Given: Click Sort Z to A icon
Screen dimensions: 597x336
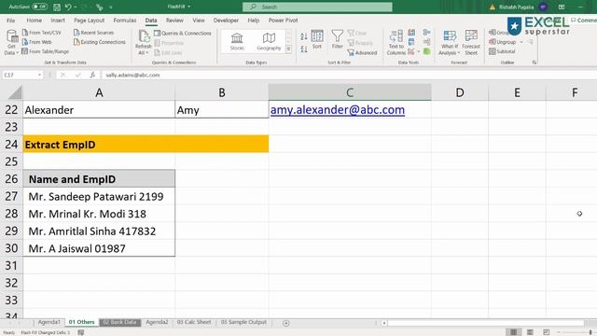Looking at the screenshot, I should tap(304, 49).
